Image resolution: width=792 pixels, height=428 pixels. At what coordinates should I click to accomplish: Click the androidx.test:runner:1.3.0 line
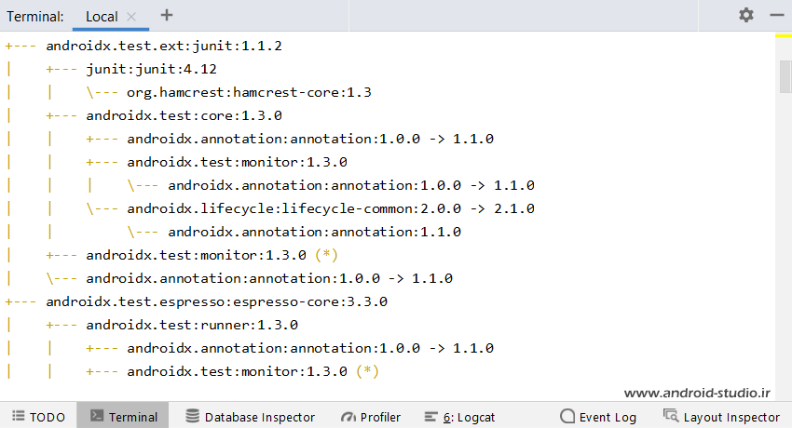click(192, 325)
